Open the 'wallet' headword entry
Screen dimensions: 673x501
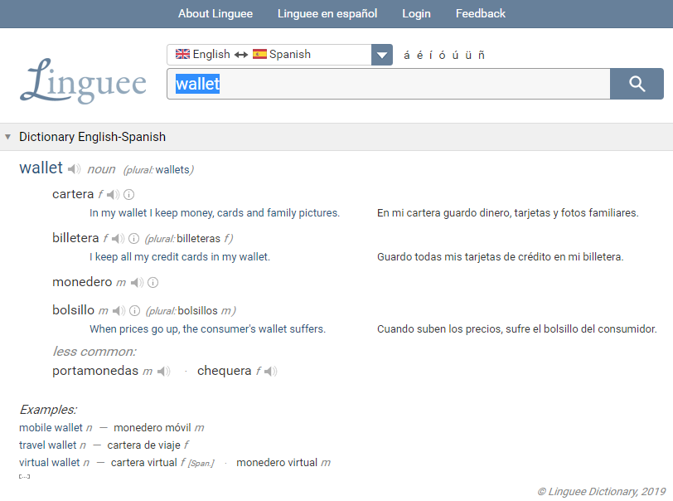pos(41,168)
